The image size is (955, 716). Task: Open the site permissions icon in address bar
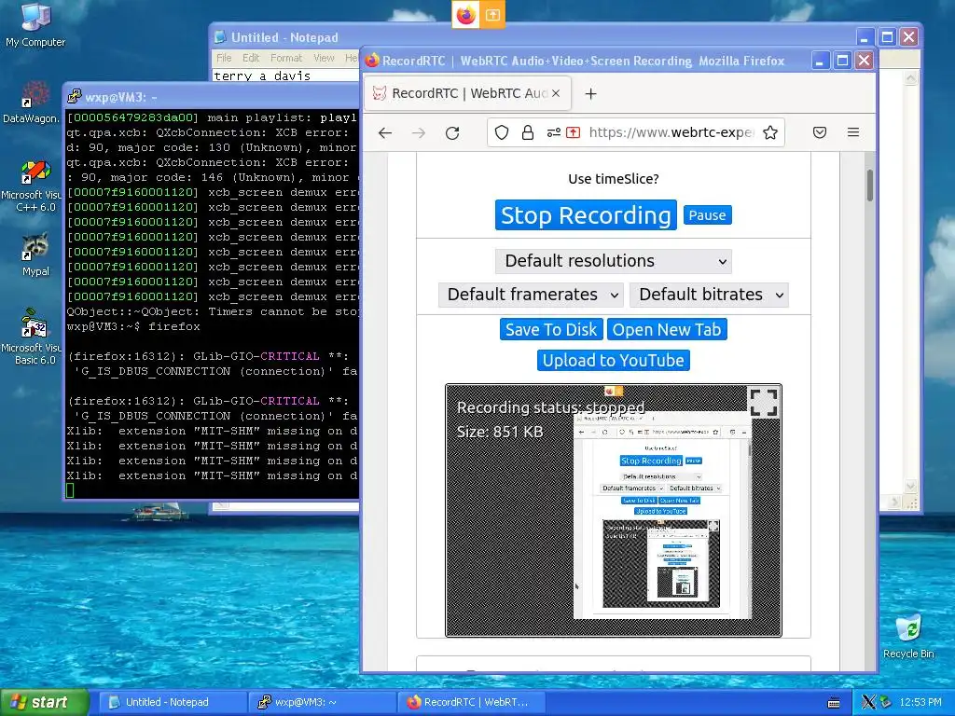pos(553,132)
